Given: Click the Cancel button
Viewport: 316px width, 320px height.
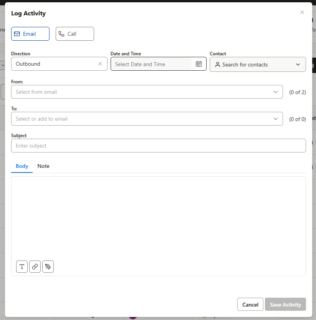Looking at the screenshot, I should [250, 304].
